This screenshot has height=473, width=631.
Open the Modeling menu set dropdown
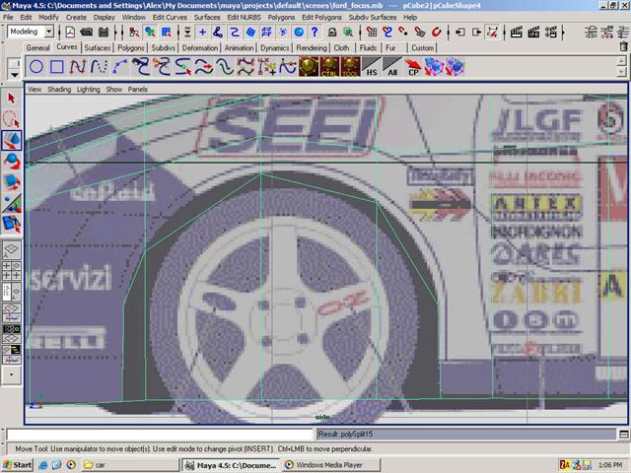(31, 32)
